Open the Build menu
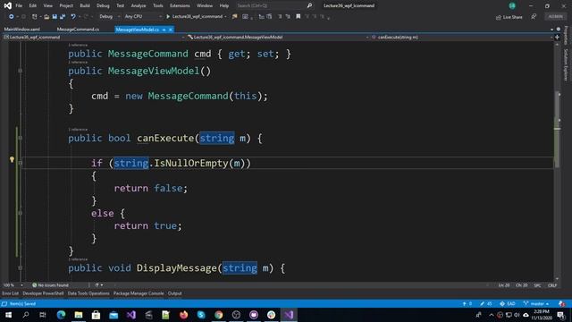Viewport: 572px width, 322px height. click(x=85, y=6)
